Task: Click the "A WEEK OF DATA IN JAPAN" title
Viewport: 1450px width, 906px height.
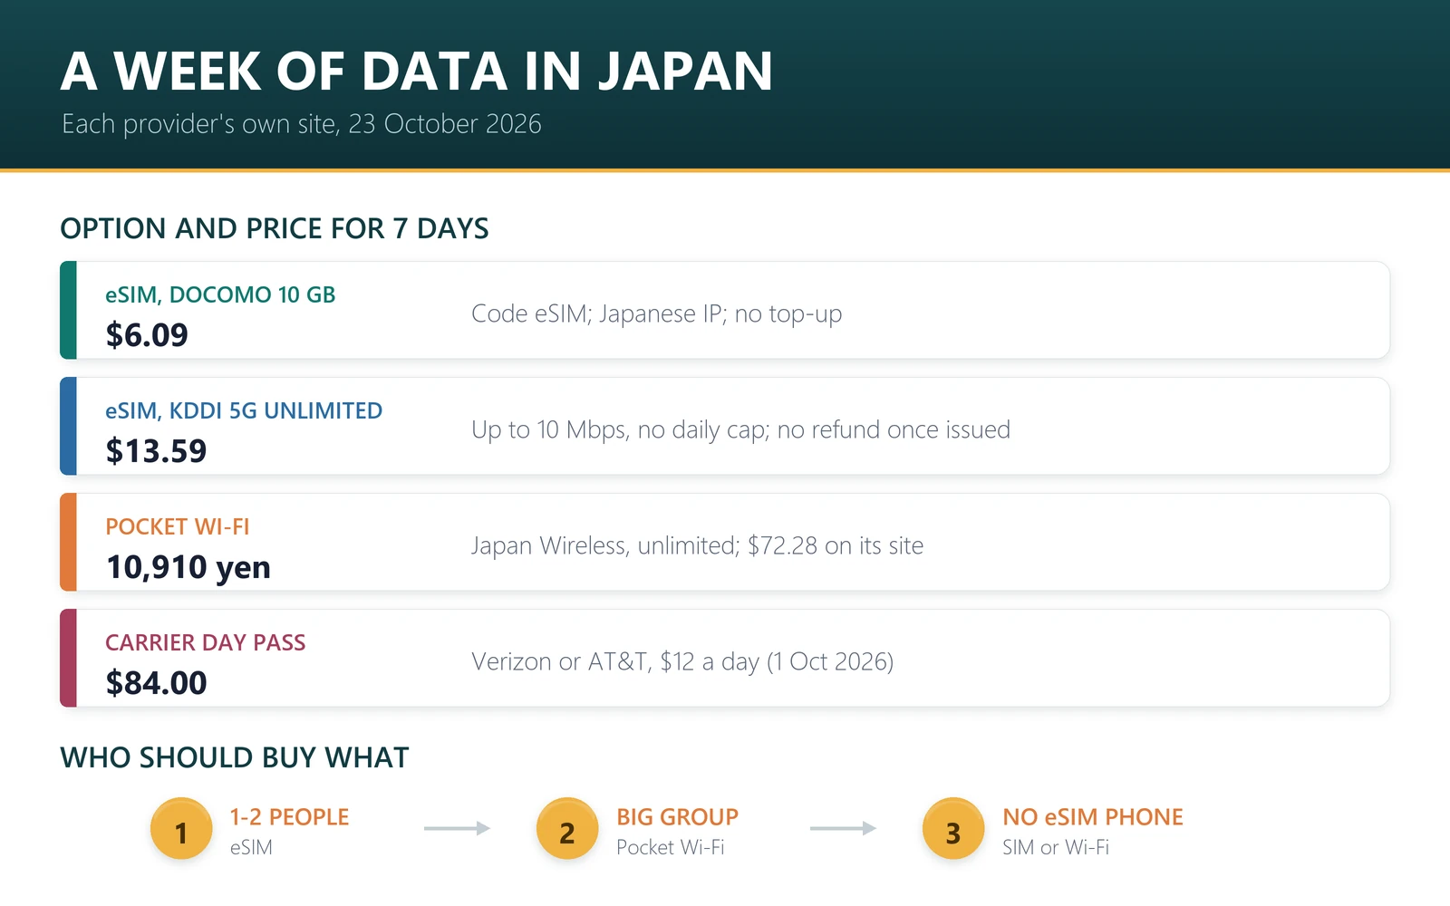Action: pyautogui.click(x=417, y=72)
